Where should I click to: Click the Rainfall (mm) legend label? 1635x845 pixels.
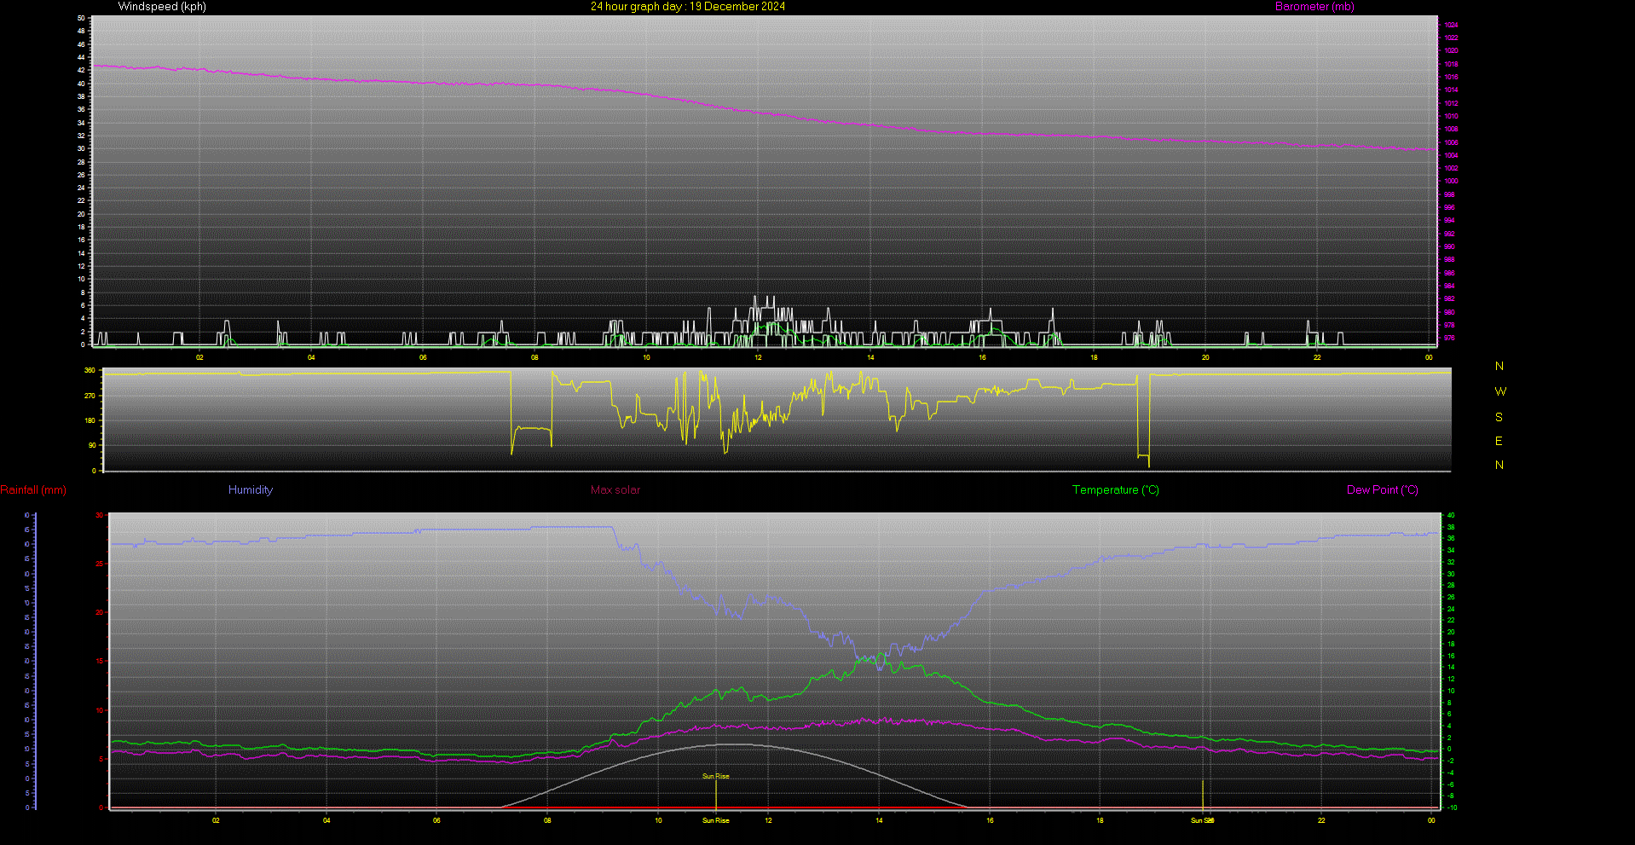pos(33,490)
